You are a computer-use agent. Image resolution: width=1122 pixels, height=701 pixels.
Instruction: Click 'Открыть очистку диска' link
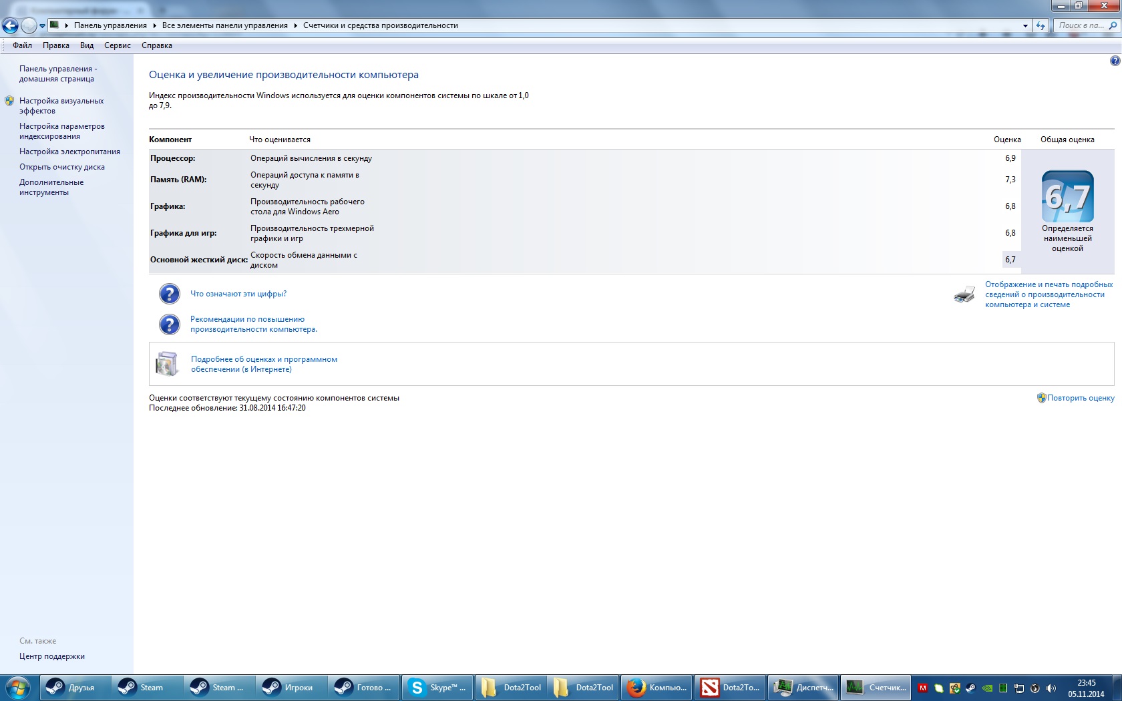(x=61, y=167)
